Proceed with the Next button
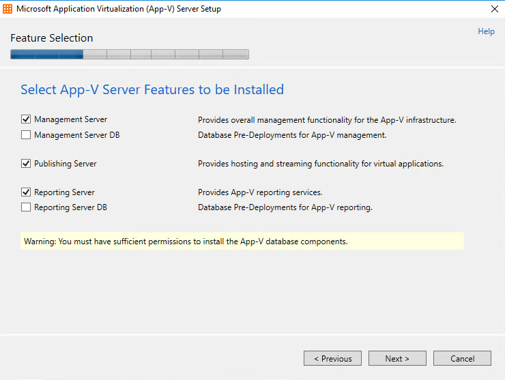Screen dimensions: 505x380 click(x=397, y=358)
